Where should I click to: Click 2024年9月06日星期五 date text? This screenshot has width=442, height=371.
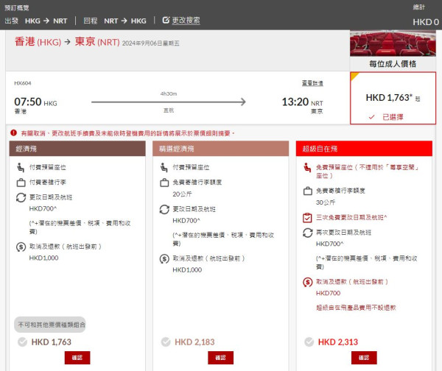150,43
